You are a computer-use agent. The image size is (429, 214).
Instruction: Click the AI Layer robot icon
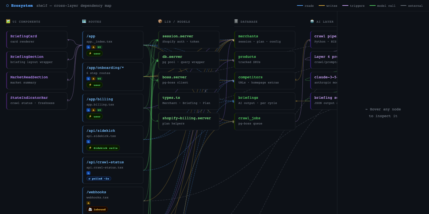point(312,21)
